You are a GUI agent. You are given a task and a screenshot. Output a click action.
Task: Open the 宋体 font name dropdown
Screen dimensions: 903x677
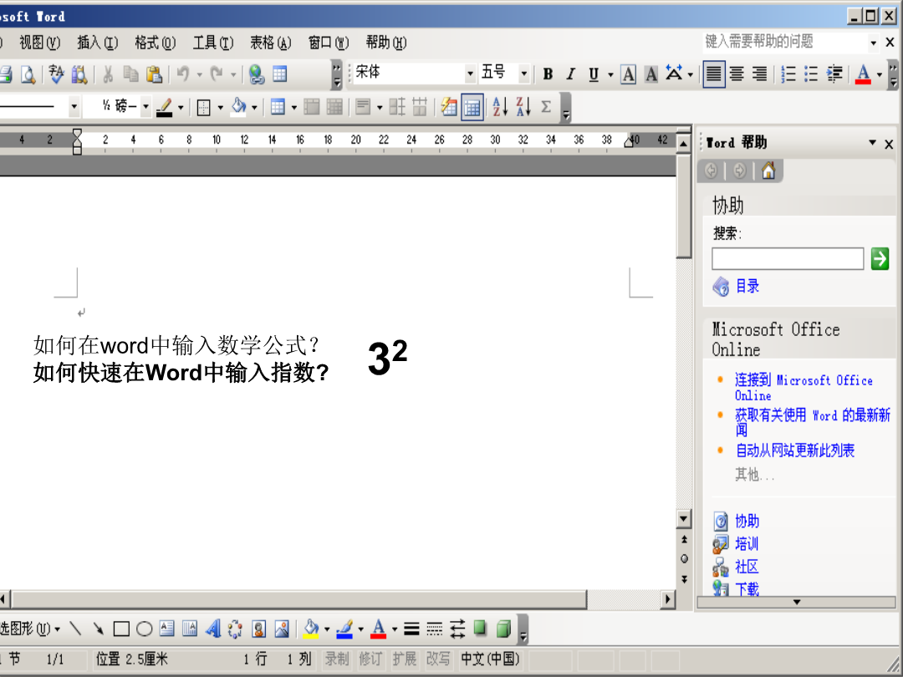[470, 74]
